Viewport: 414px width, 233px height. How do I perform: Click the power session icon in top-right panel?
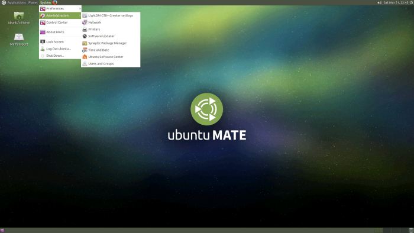[411, 2]
